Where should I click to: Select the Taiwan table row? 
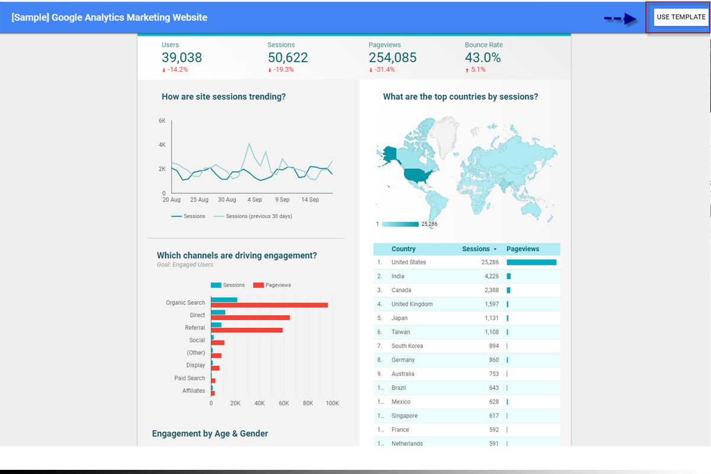click(467, 332)
